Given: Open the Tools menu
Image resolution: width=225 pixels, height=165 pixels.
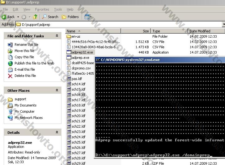Looking at the screenshot, I should pos(58,10).
